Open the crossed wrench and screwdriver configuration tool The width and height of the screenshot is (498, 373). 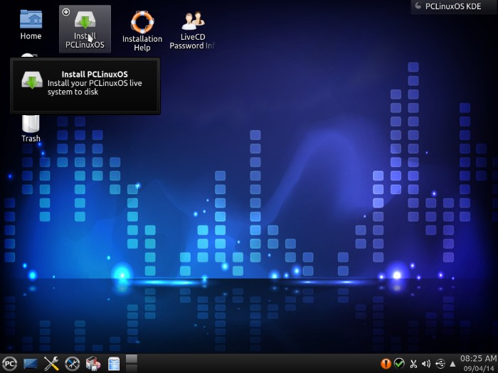51,364
